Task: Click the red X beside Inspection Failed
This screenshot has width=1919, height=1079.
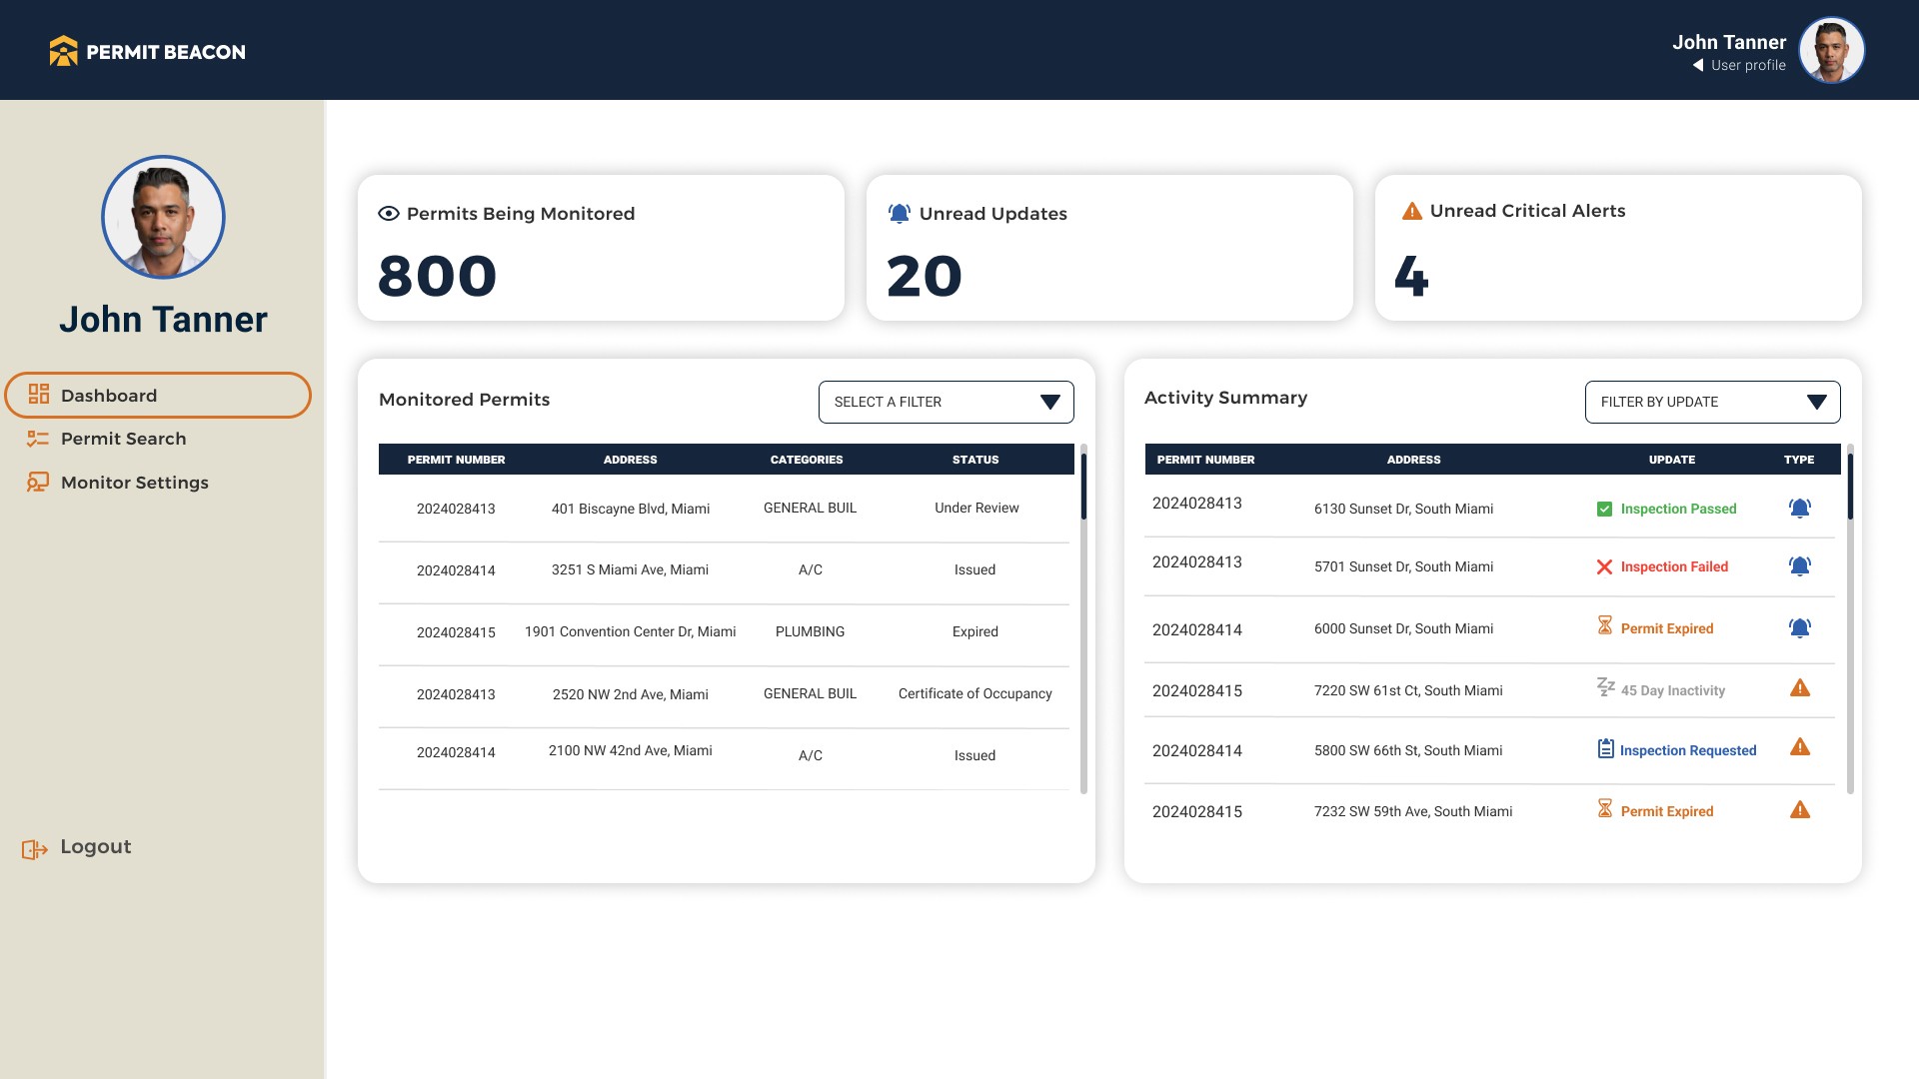Action: tap(1604, 566)
